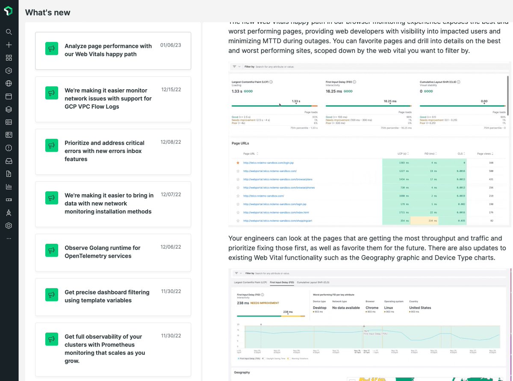Click the globe icon in the sidebar

(x=9, y=84)
